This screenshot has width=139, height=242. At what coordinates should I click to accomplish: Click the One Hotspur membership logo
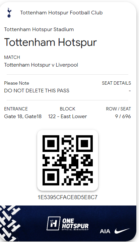pos(68,224)
